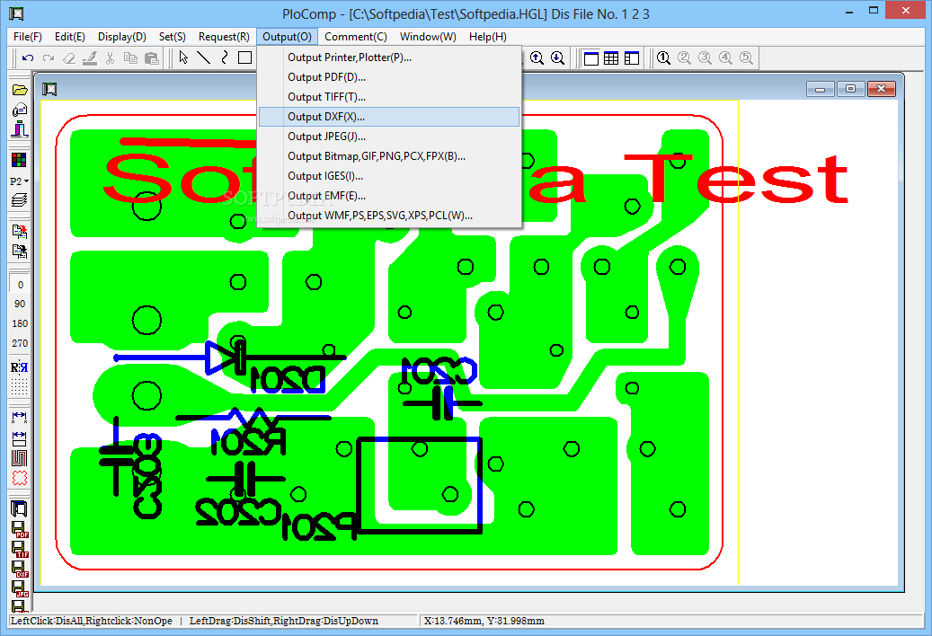Click the Paste clipboard icon

tap(152, 58)
